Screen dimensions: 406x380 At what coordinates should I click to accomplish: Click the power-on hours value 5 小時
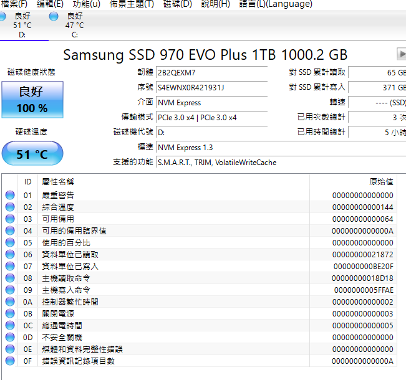[x=377, y=133]
